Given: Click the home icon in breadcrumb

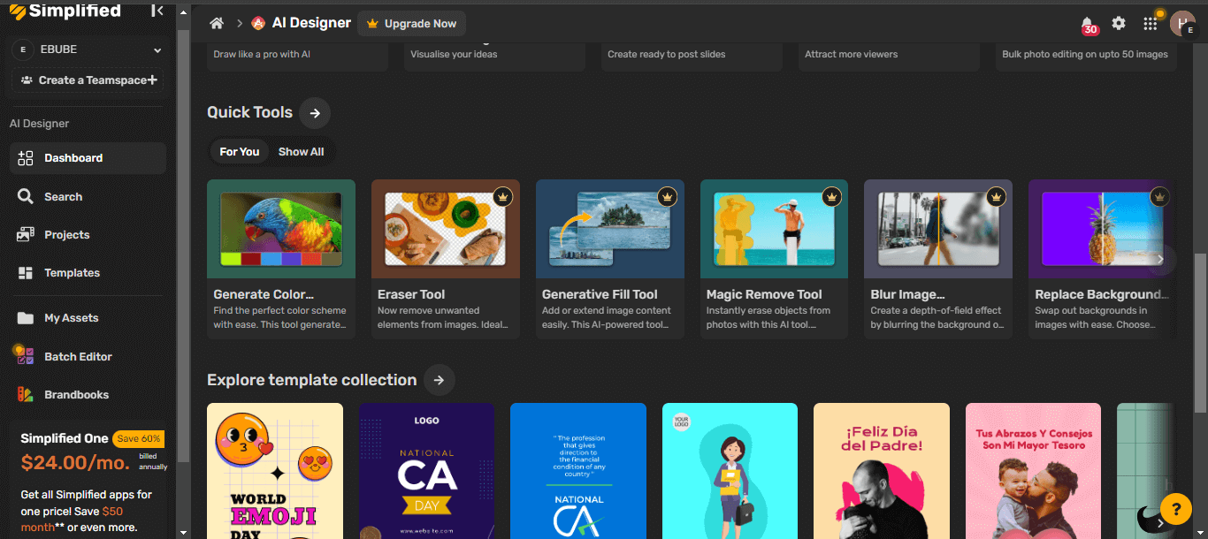Looking at the screenshot, I should coord(217,24).
